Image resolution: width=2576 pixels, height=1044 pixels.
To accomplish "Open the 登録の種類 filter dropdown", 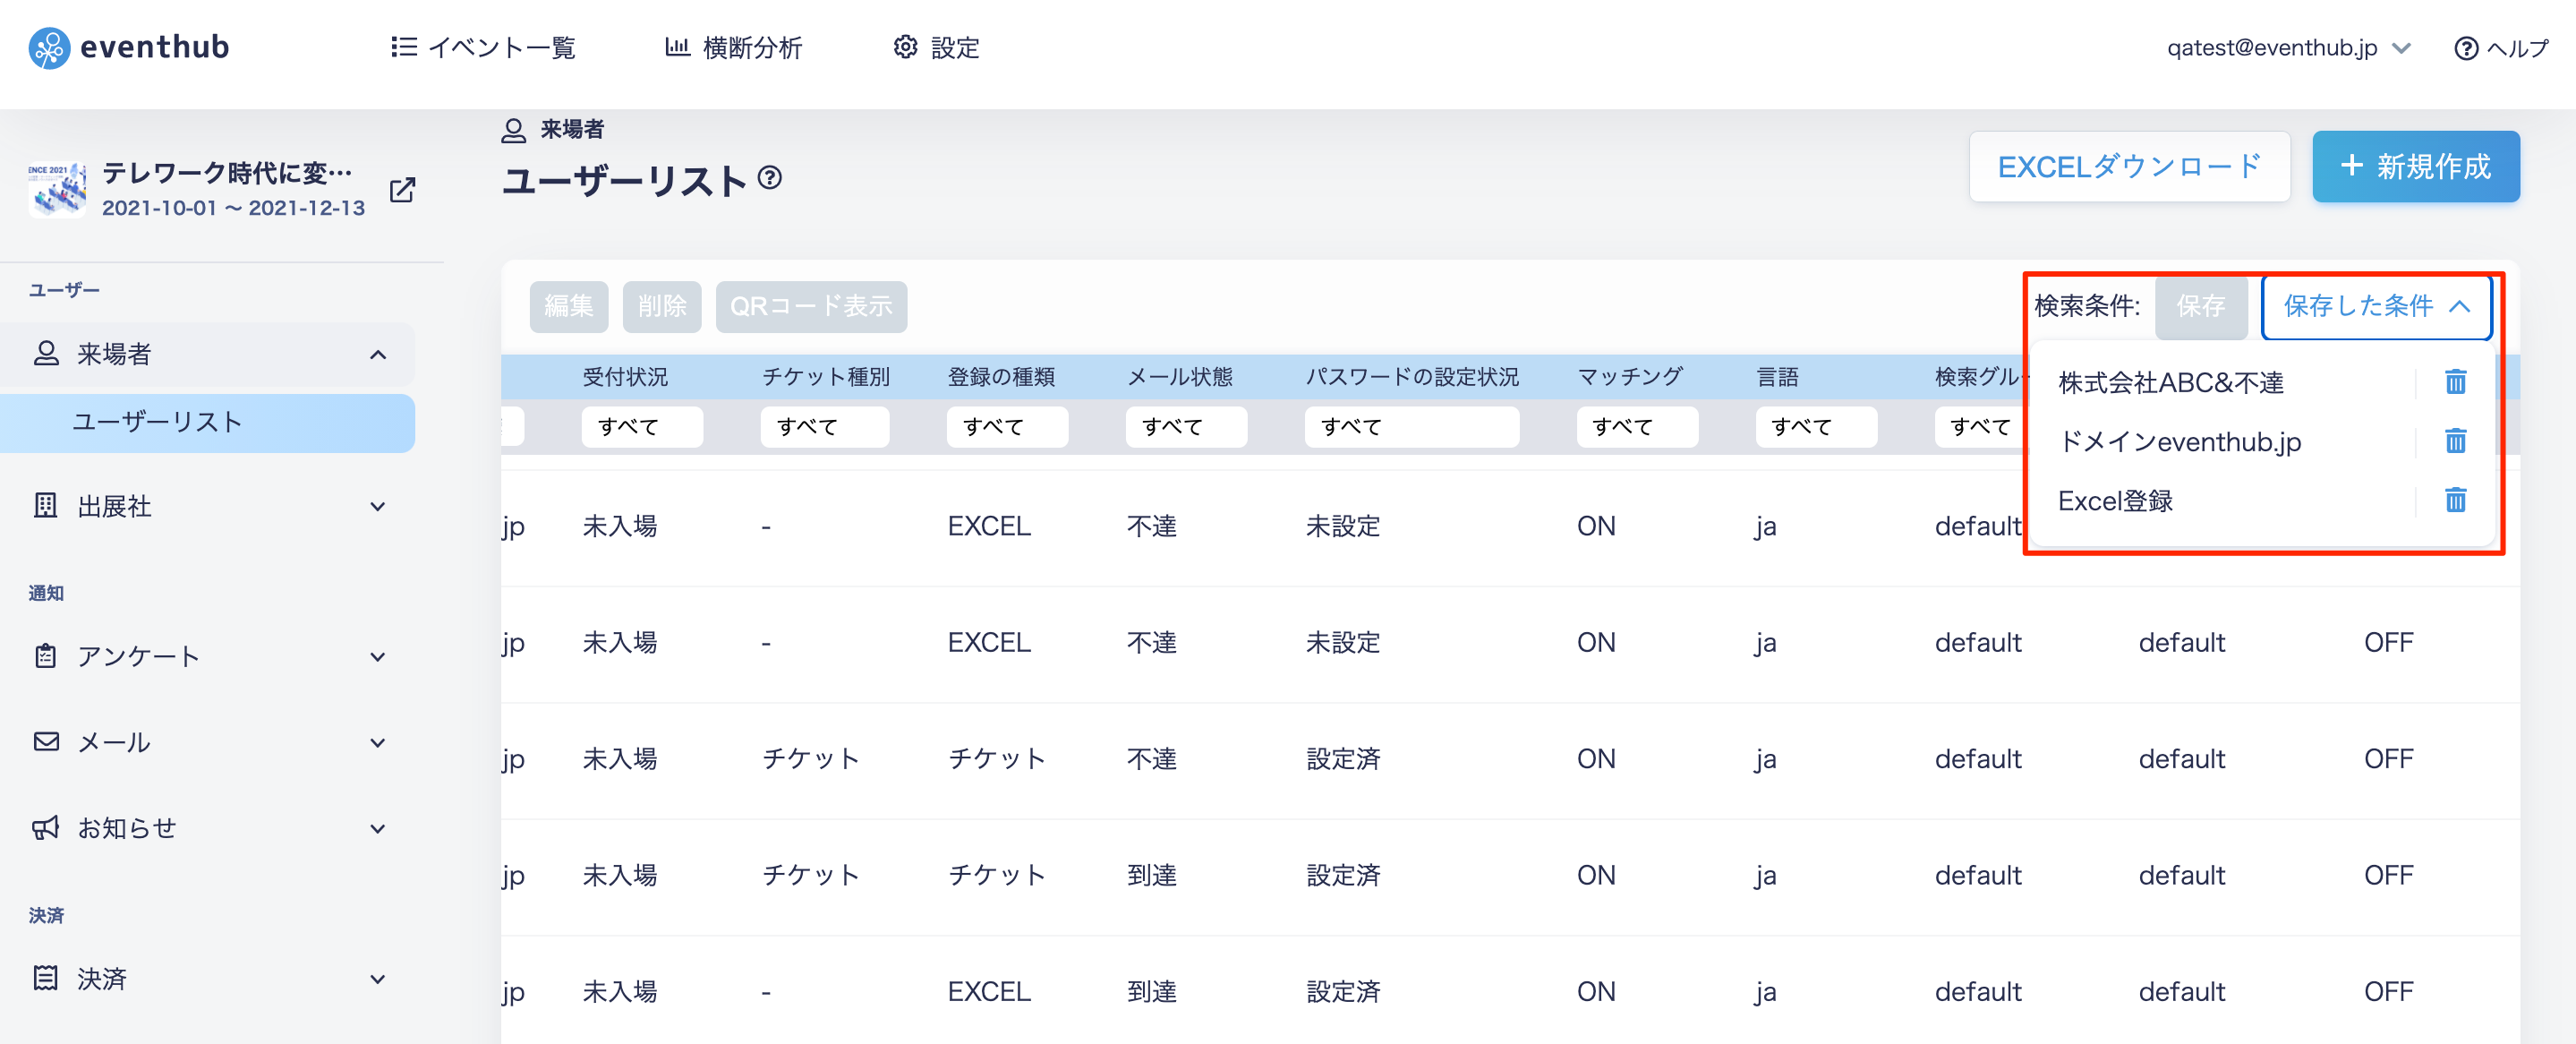I will point(1007,426).
